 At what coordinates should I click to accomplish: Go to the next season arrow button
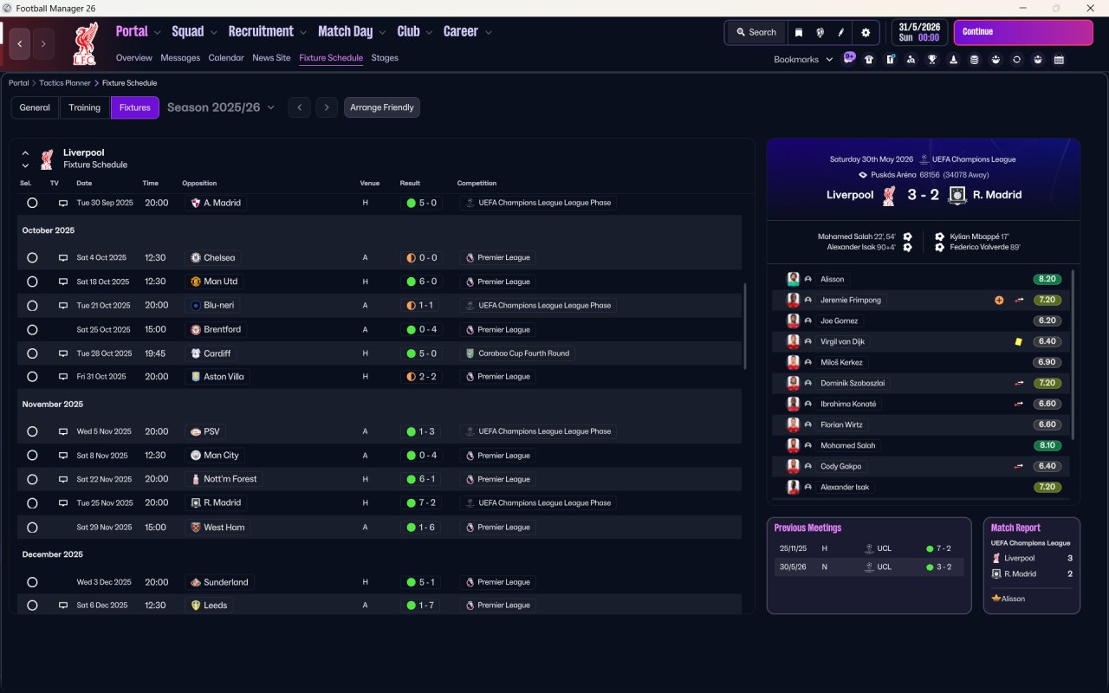(x=326, y=107)
